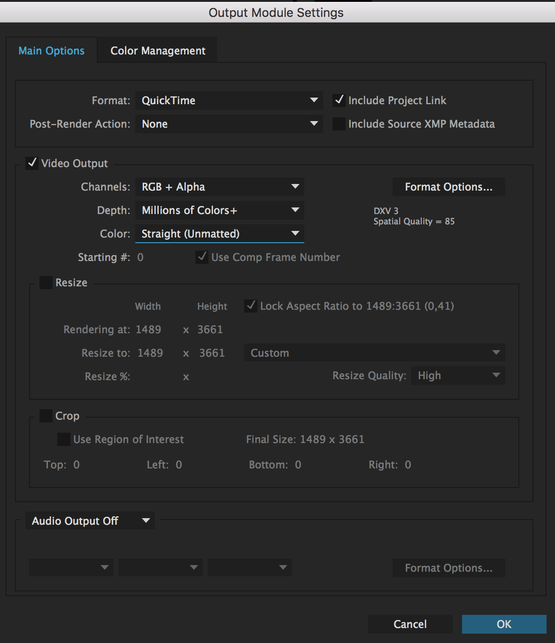Enable the Crop checkbox
Image resolution: width=555 pixels, height=643 pixels.
point(46,416)
